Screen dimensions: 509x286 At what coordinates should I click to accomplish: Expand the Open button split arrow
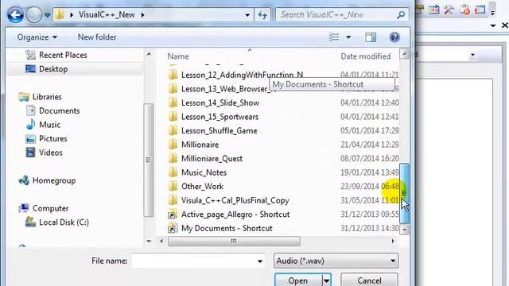tap(326, 280)
